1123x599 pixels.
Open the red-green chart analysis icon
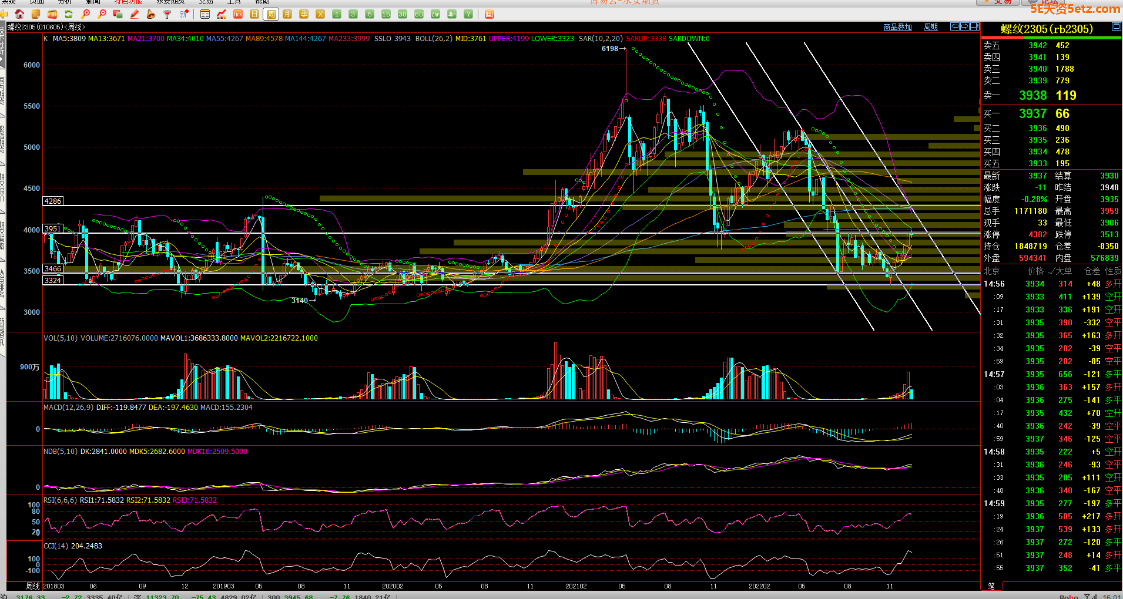click(x=222, y=14)
